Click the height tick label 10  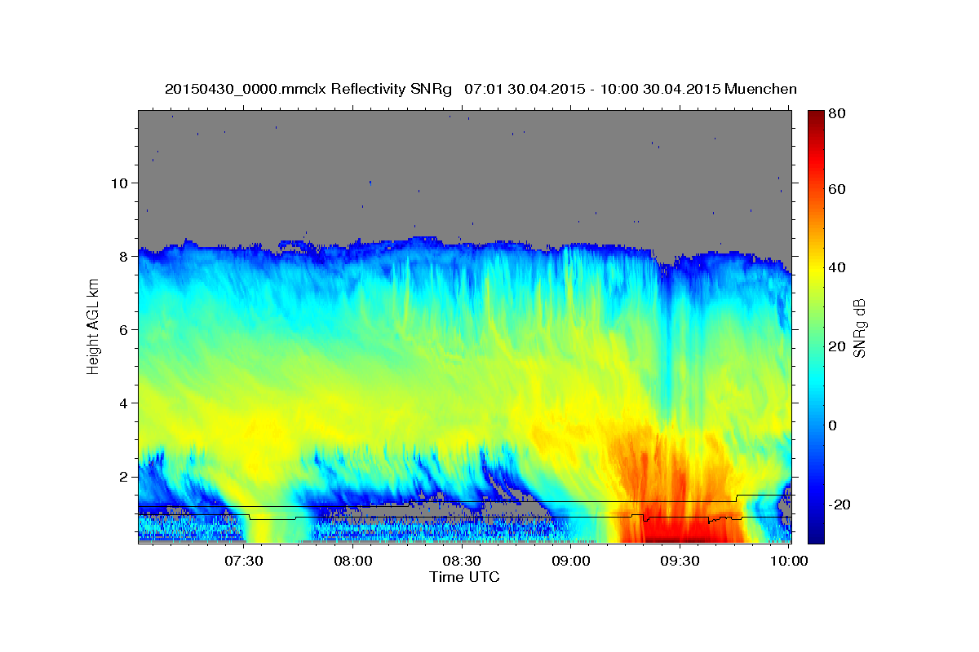(119, 183)
